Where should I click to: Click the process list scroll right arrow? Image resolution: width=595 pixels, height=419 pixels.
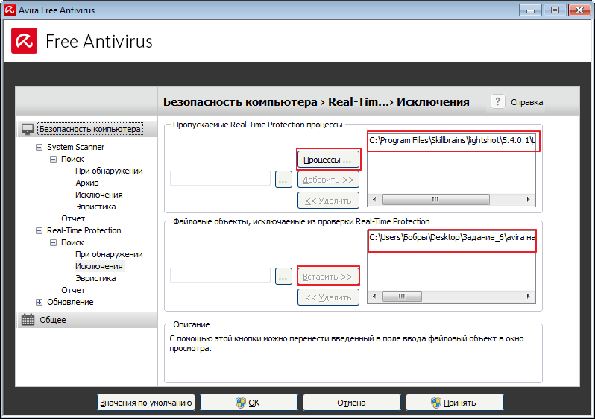(x=528, y=199)
